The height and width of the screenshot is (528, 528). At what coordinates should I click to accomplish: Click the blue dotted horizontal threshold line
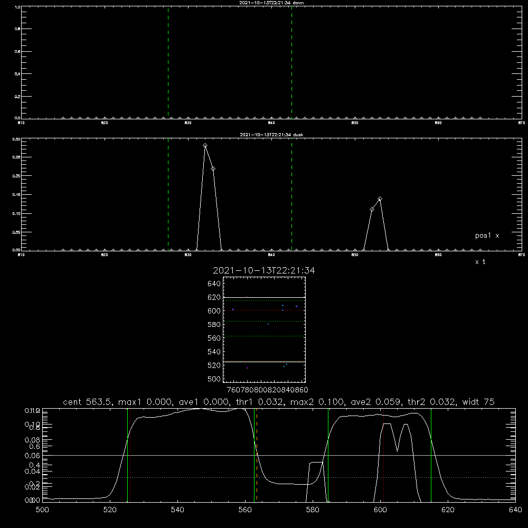coord(279,477)
